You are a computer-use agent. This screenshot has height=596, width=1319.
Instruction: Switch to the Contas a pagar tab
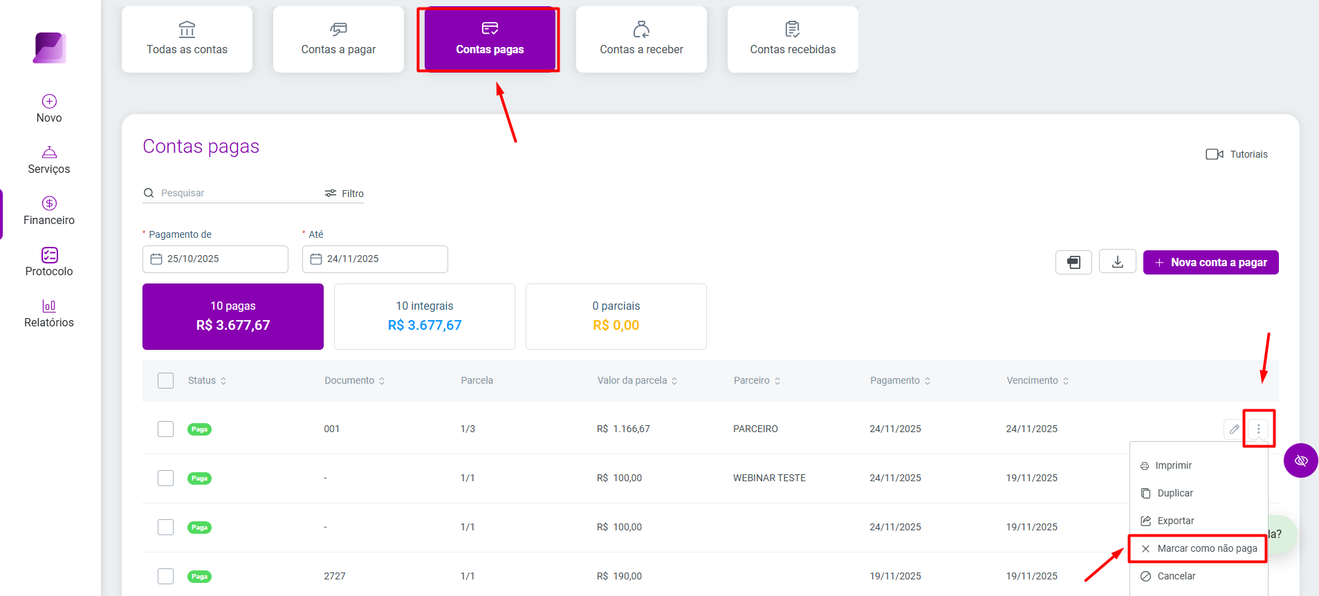tap(338, 39)
